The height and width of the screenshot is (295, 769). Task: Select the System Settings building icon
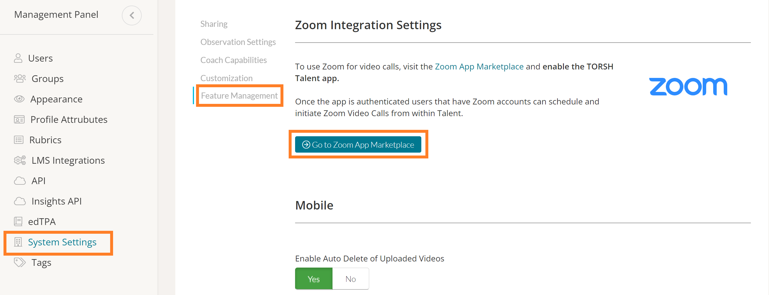tap(18, 242)
